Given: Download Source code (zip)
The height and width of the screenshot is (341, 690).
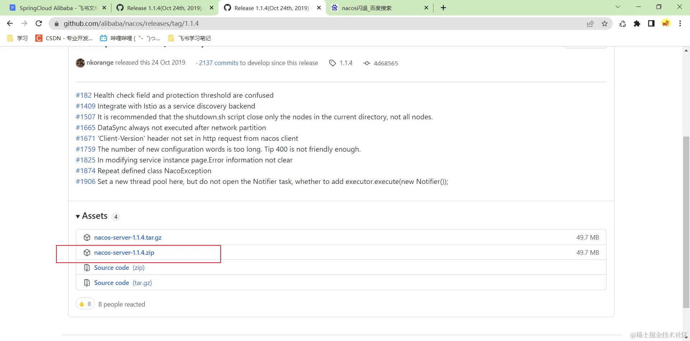Looking at the screenshot, I should (119, 268).
